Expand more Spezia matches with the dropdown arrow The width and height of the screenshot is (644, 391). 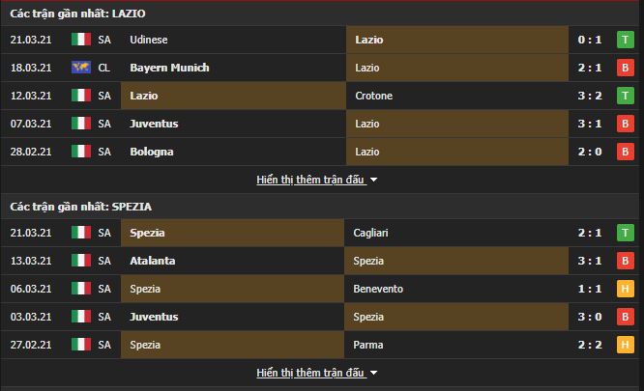point(374,373)
